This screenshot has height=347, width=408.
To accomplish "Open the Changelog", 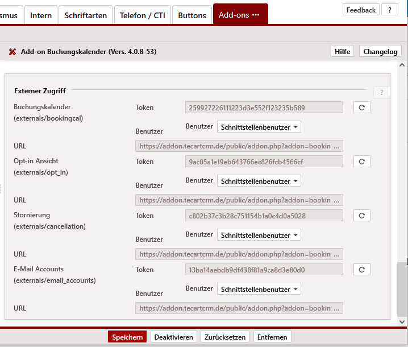I will point(380,52).
